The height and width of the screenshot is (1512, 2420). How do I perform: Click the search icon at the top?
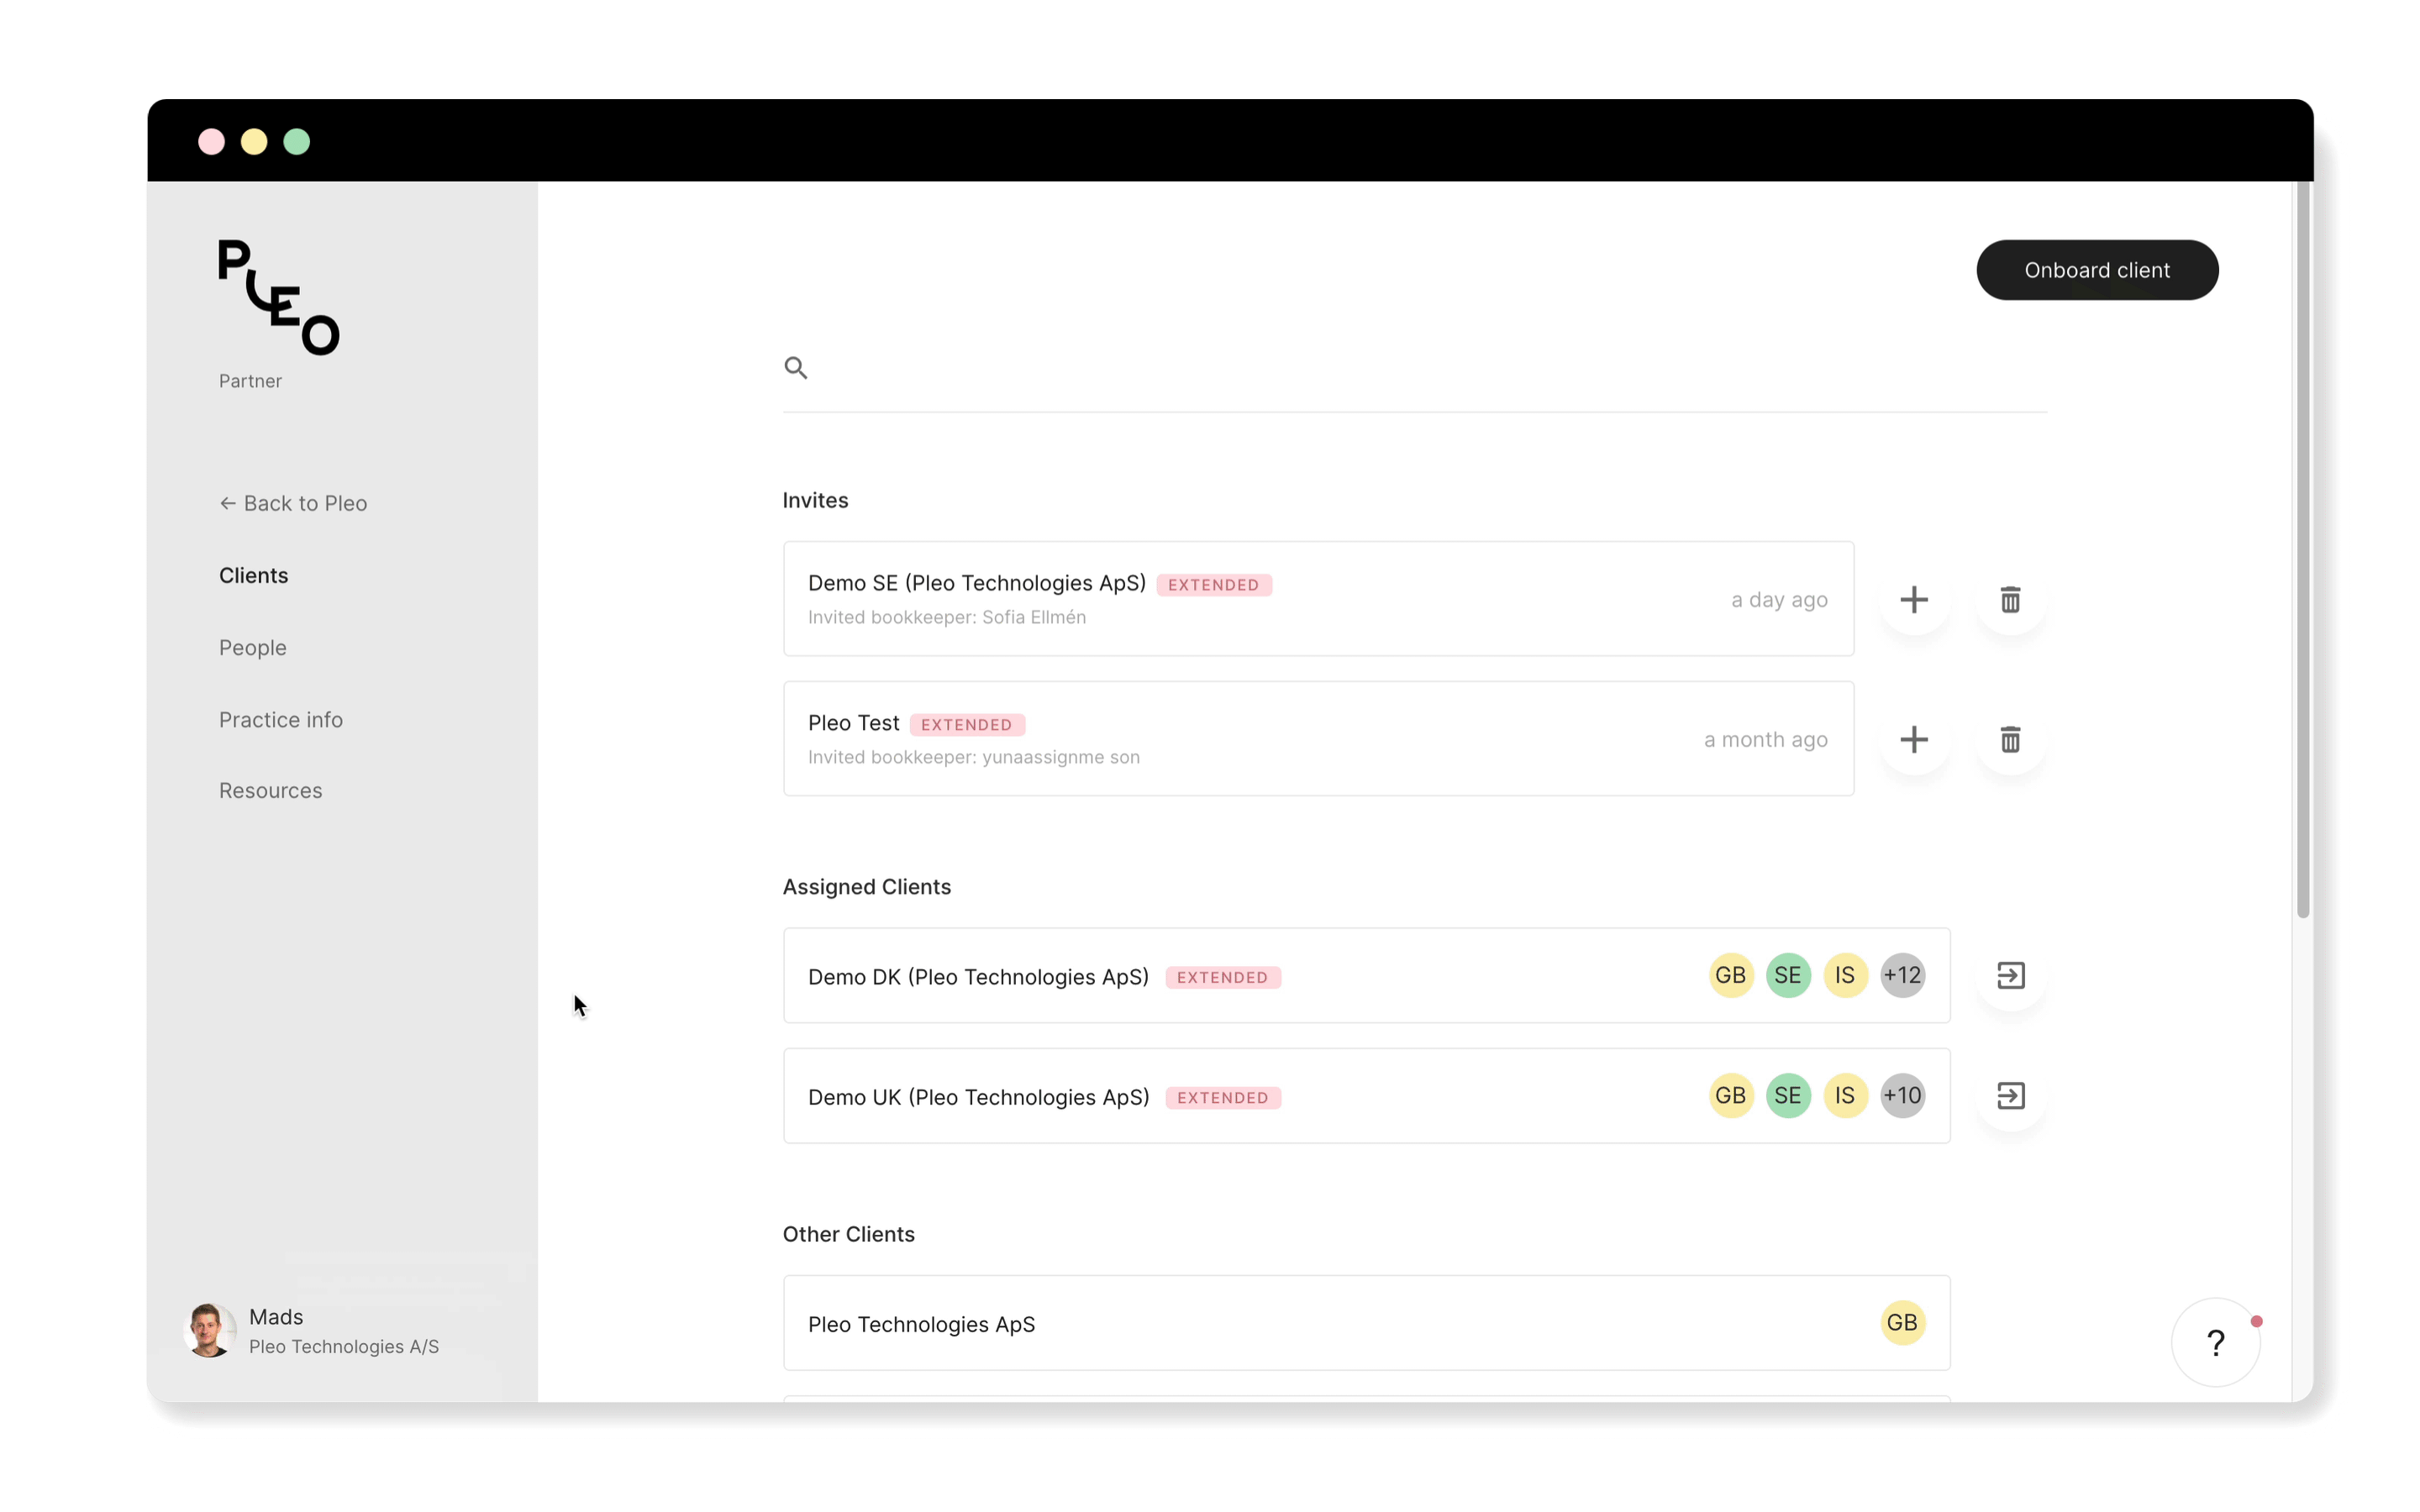point(797,368)
